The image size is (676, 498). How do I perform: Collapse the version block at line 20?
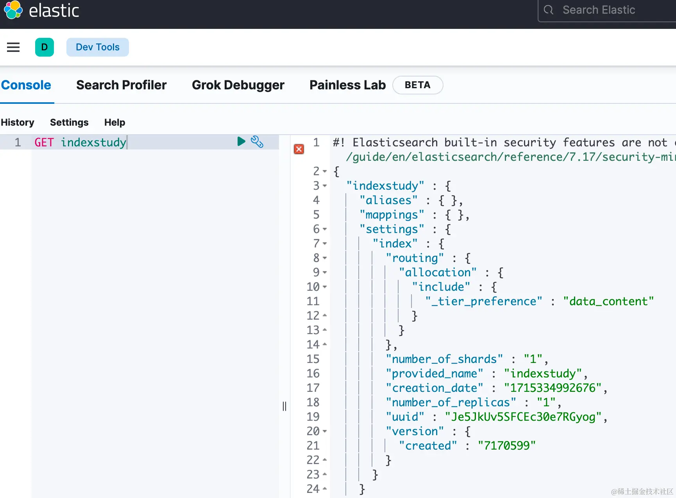(x=325, y=431)
